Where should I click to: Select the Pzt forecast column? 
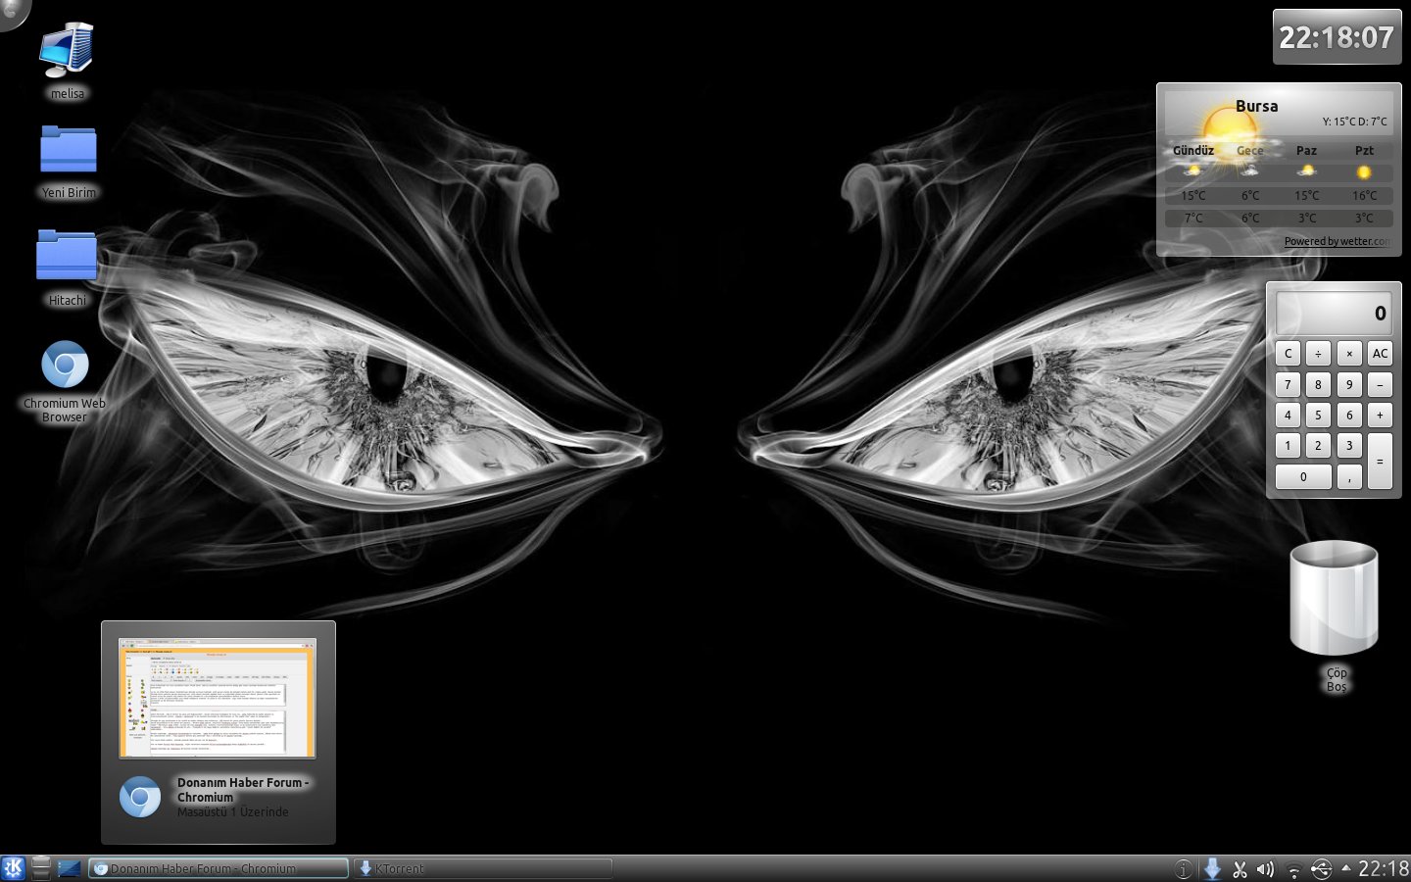coord(1364,150)
